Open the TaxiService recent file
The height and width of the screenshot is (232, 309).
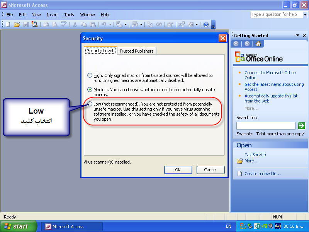[x=255, y=155]
